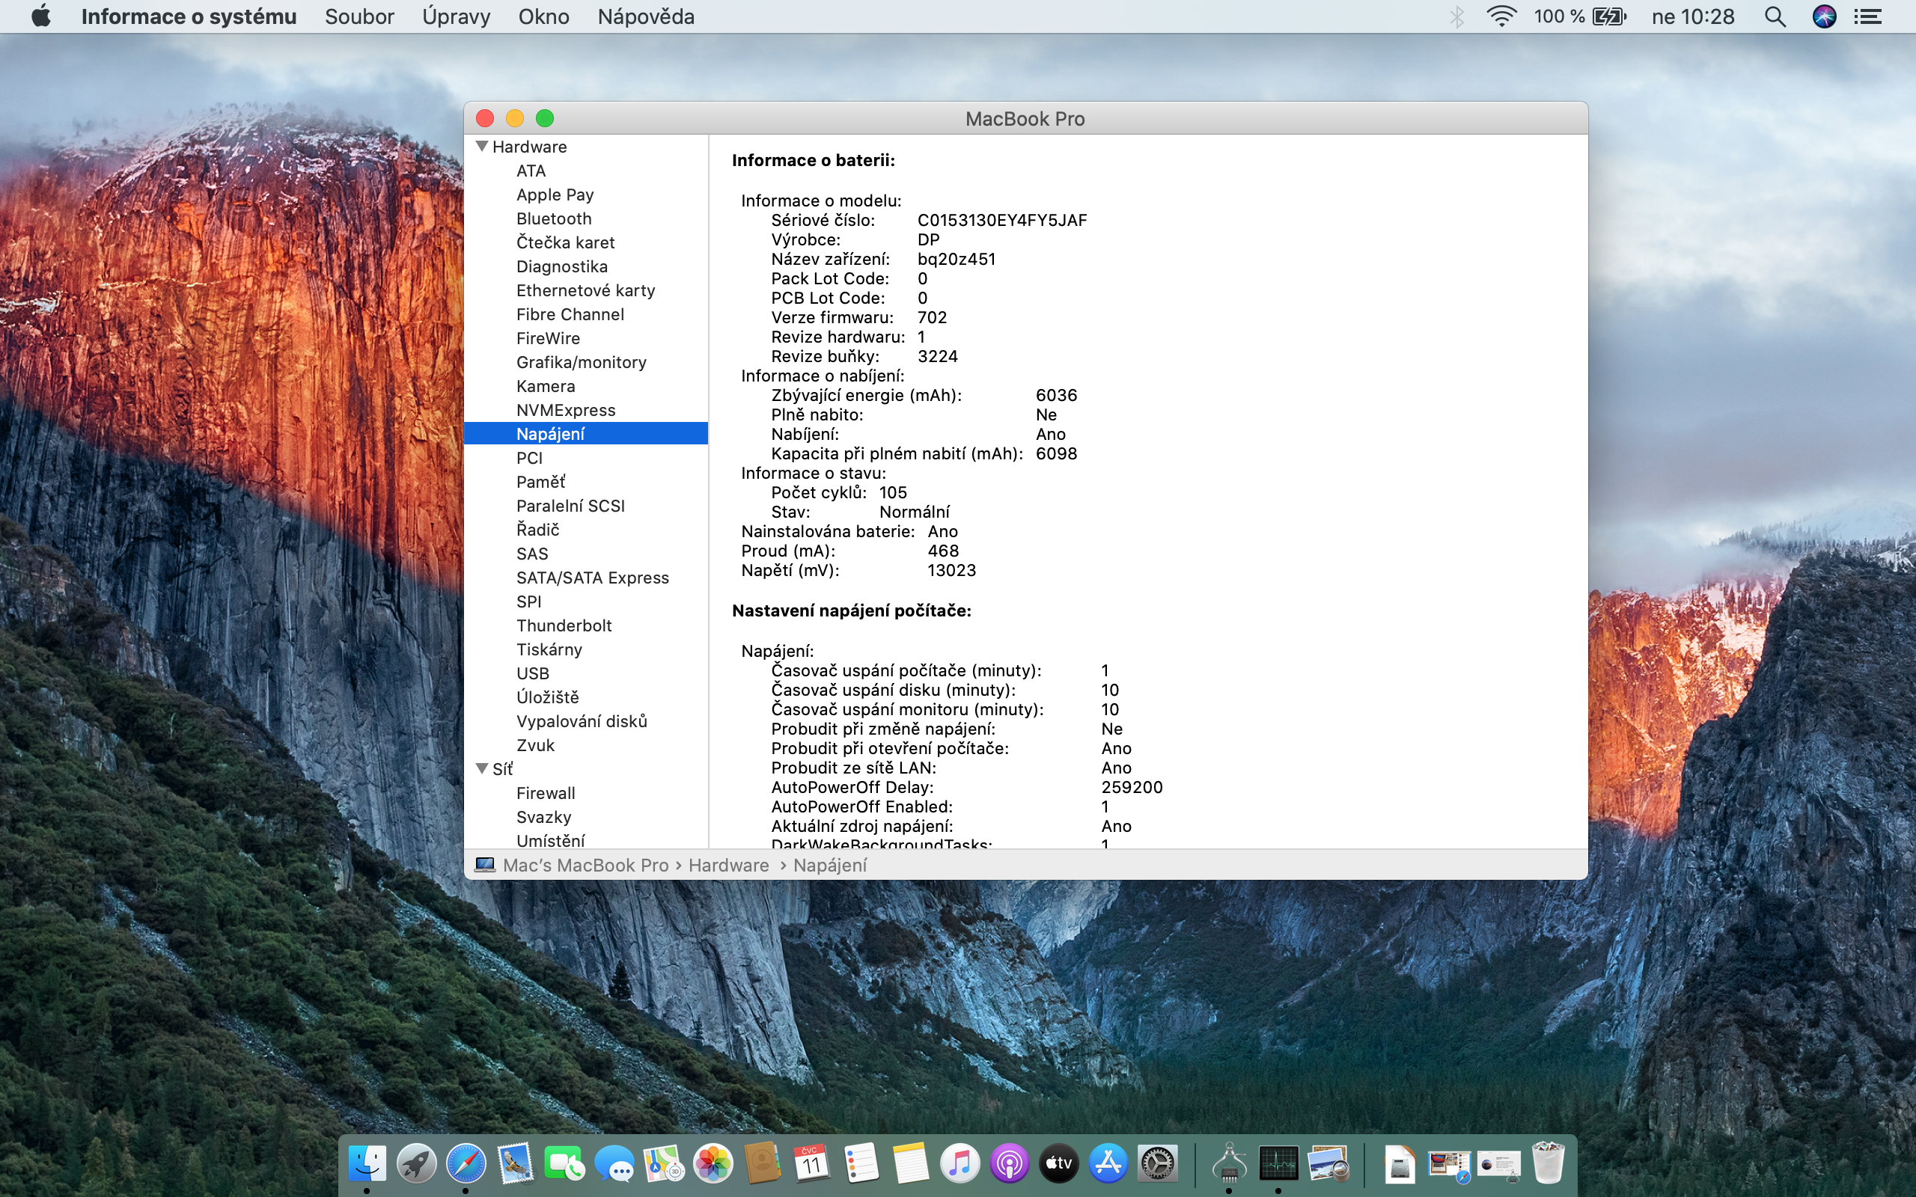Viewport: 1916px width, 1197px height.
Task: Collapse the Síť section triangle
Action: tap(481, 769)
